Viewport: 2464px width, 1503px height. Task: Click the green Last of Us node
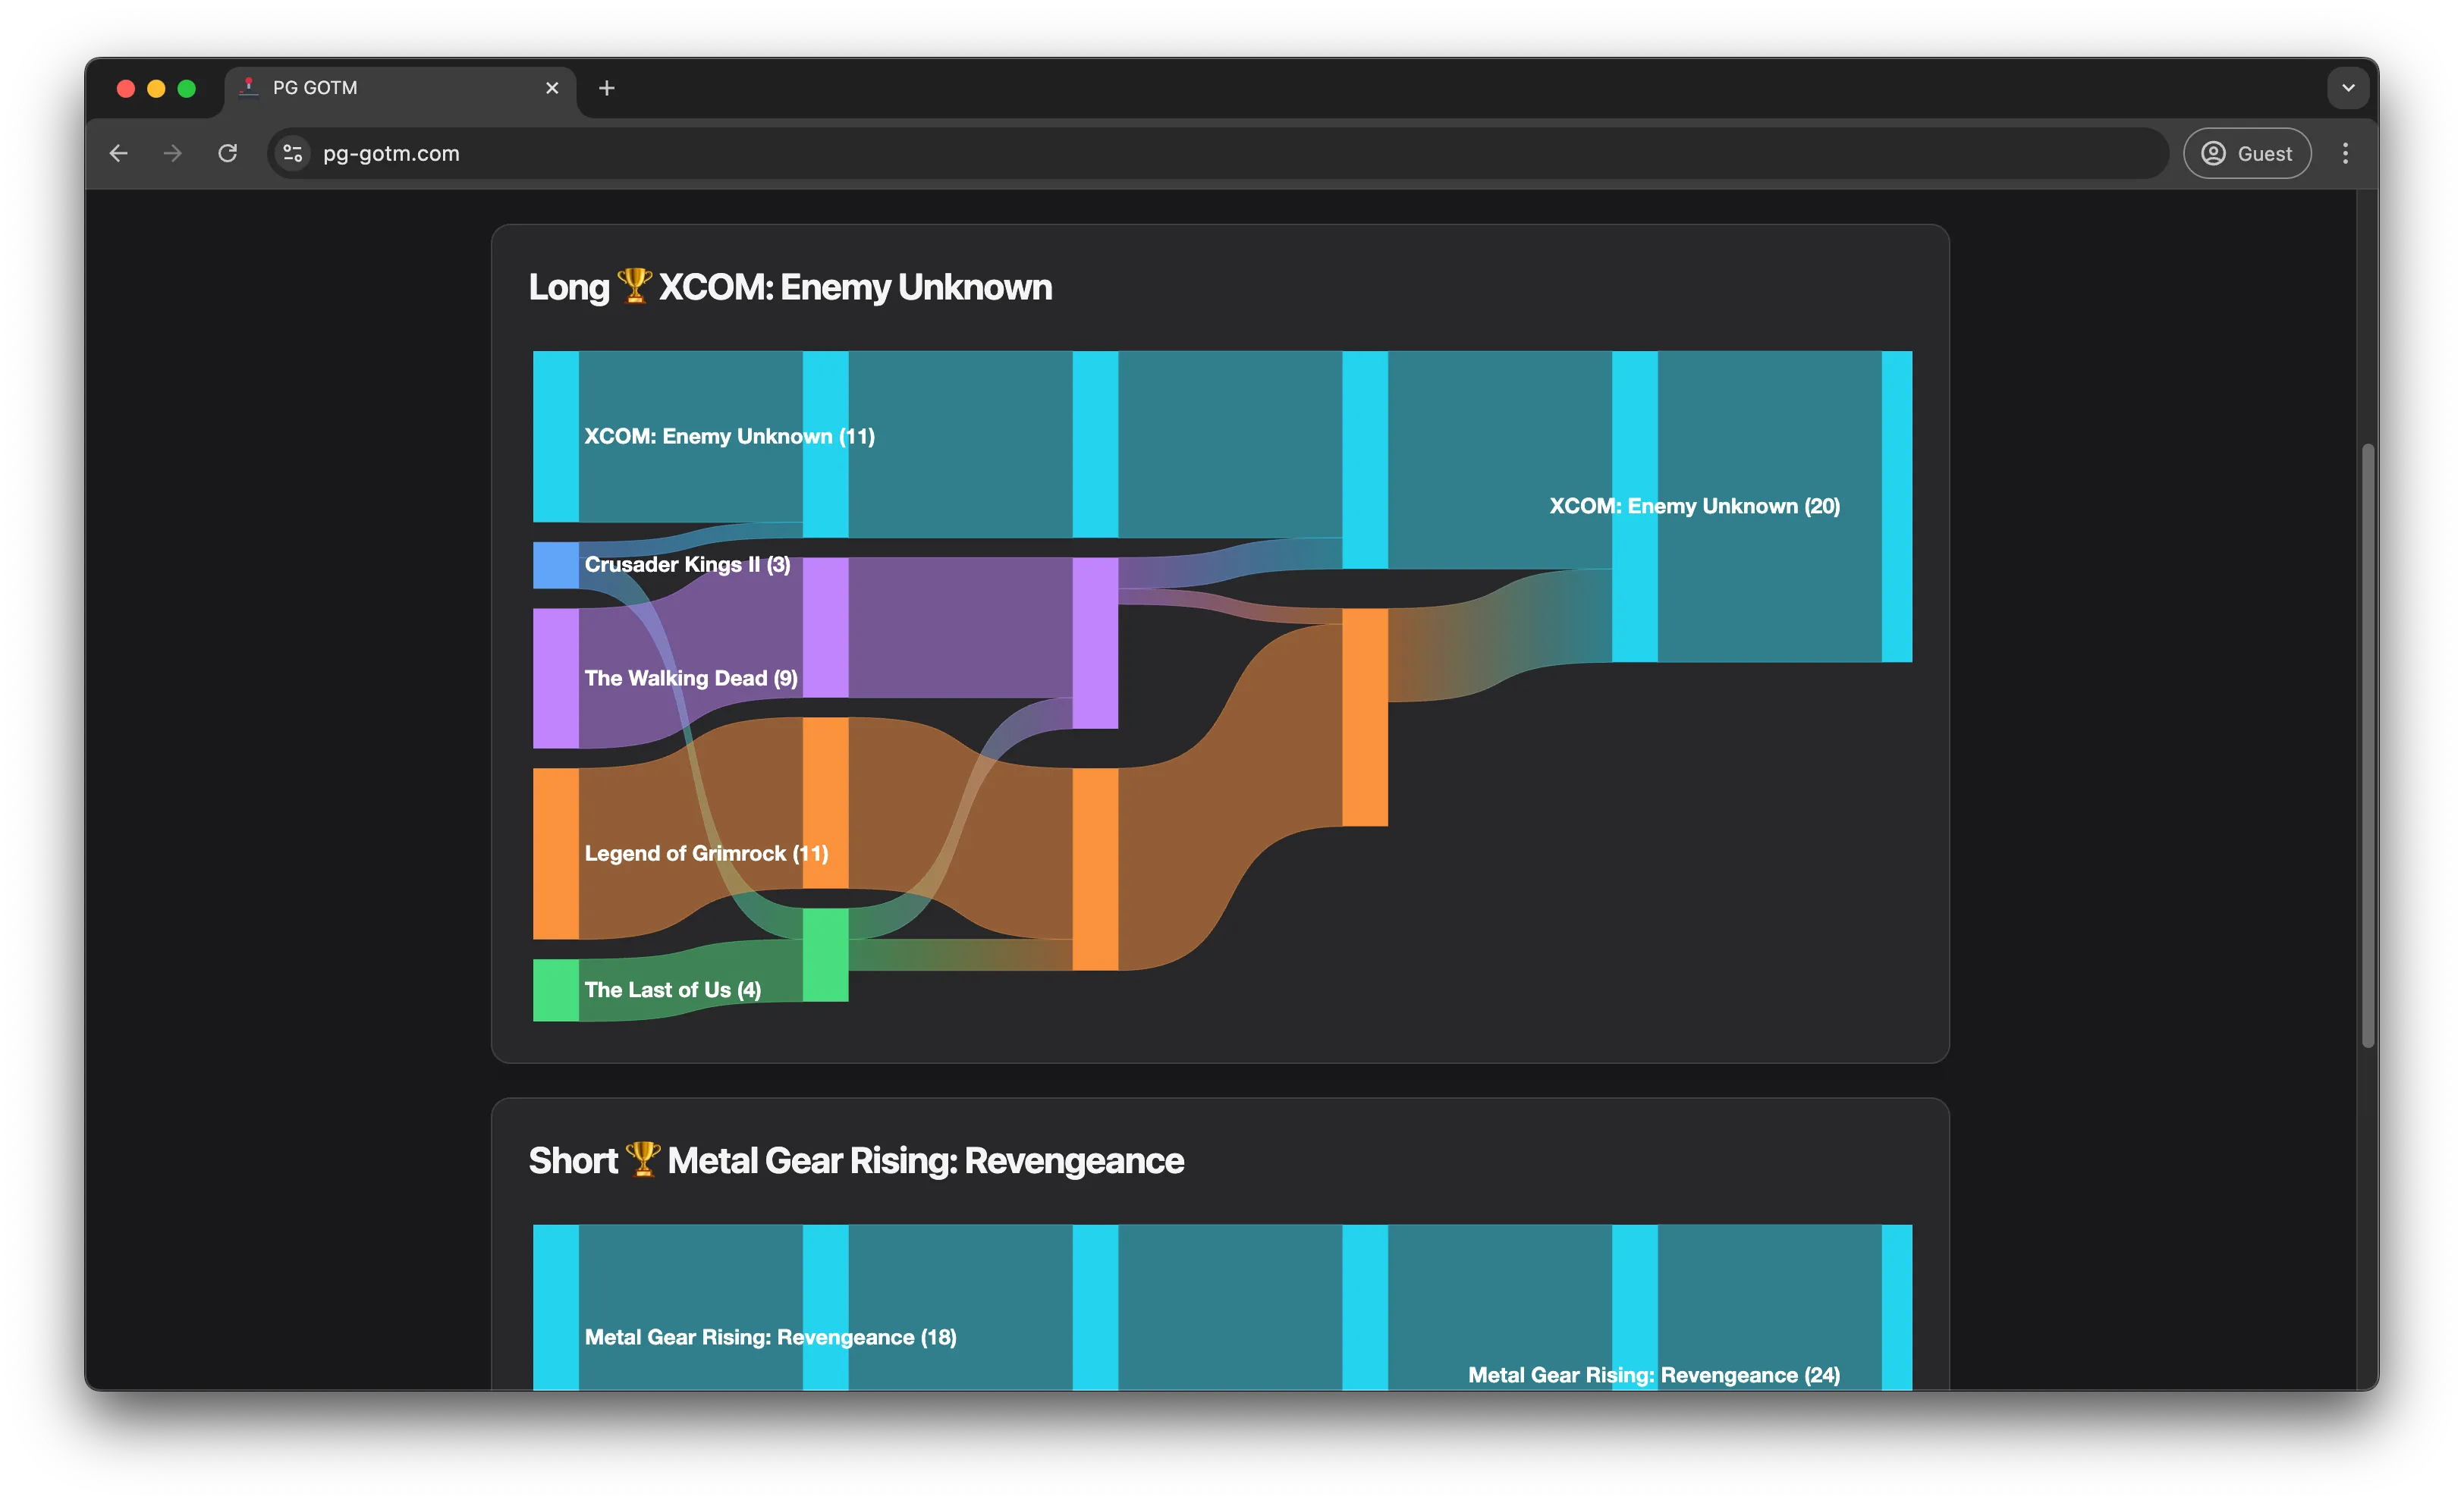point(555,990)
